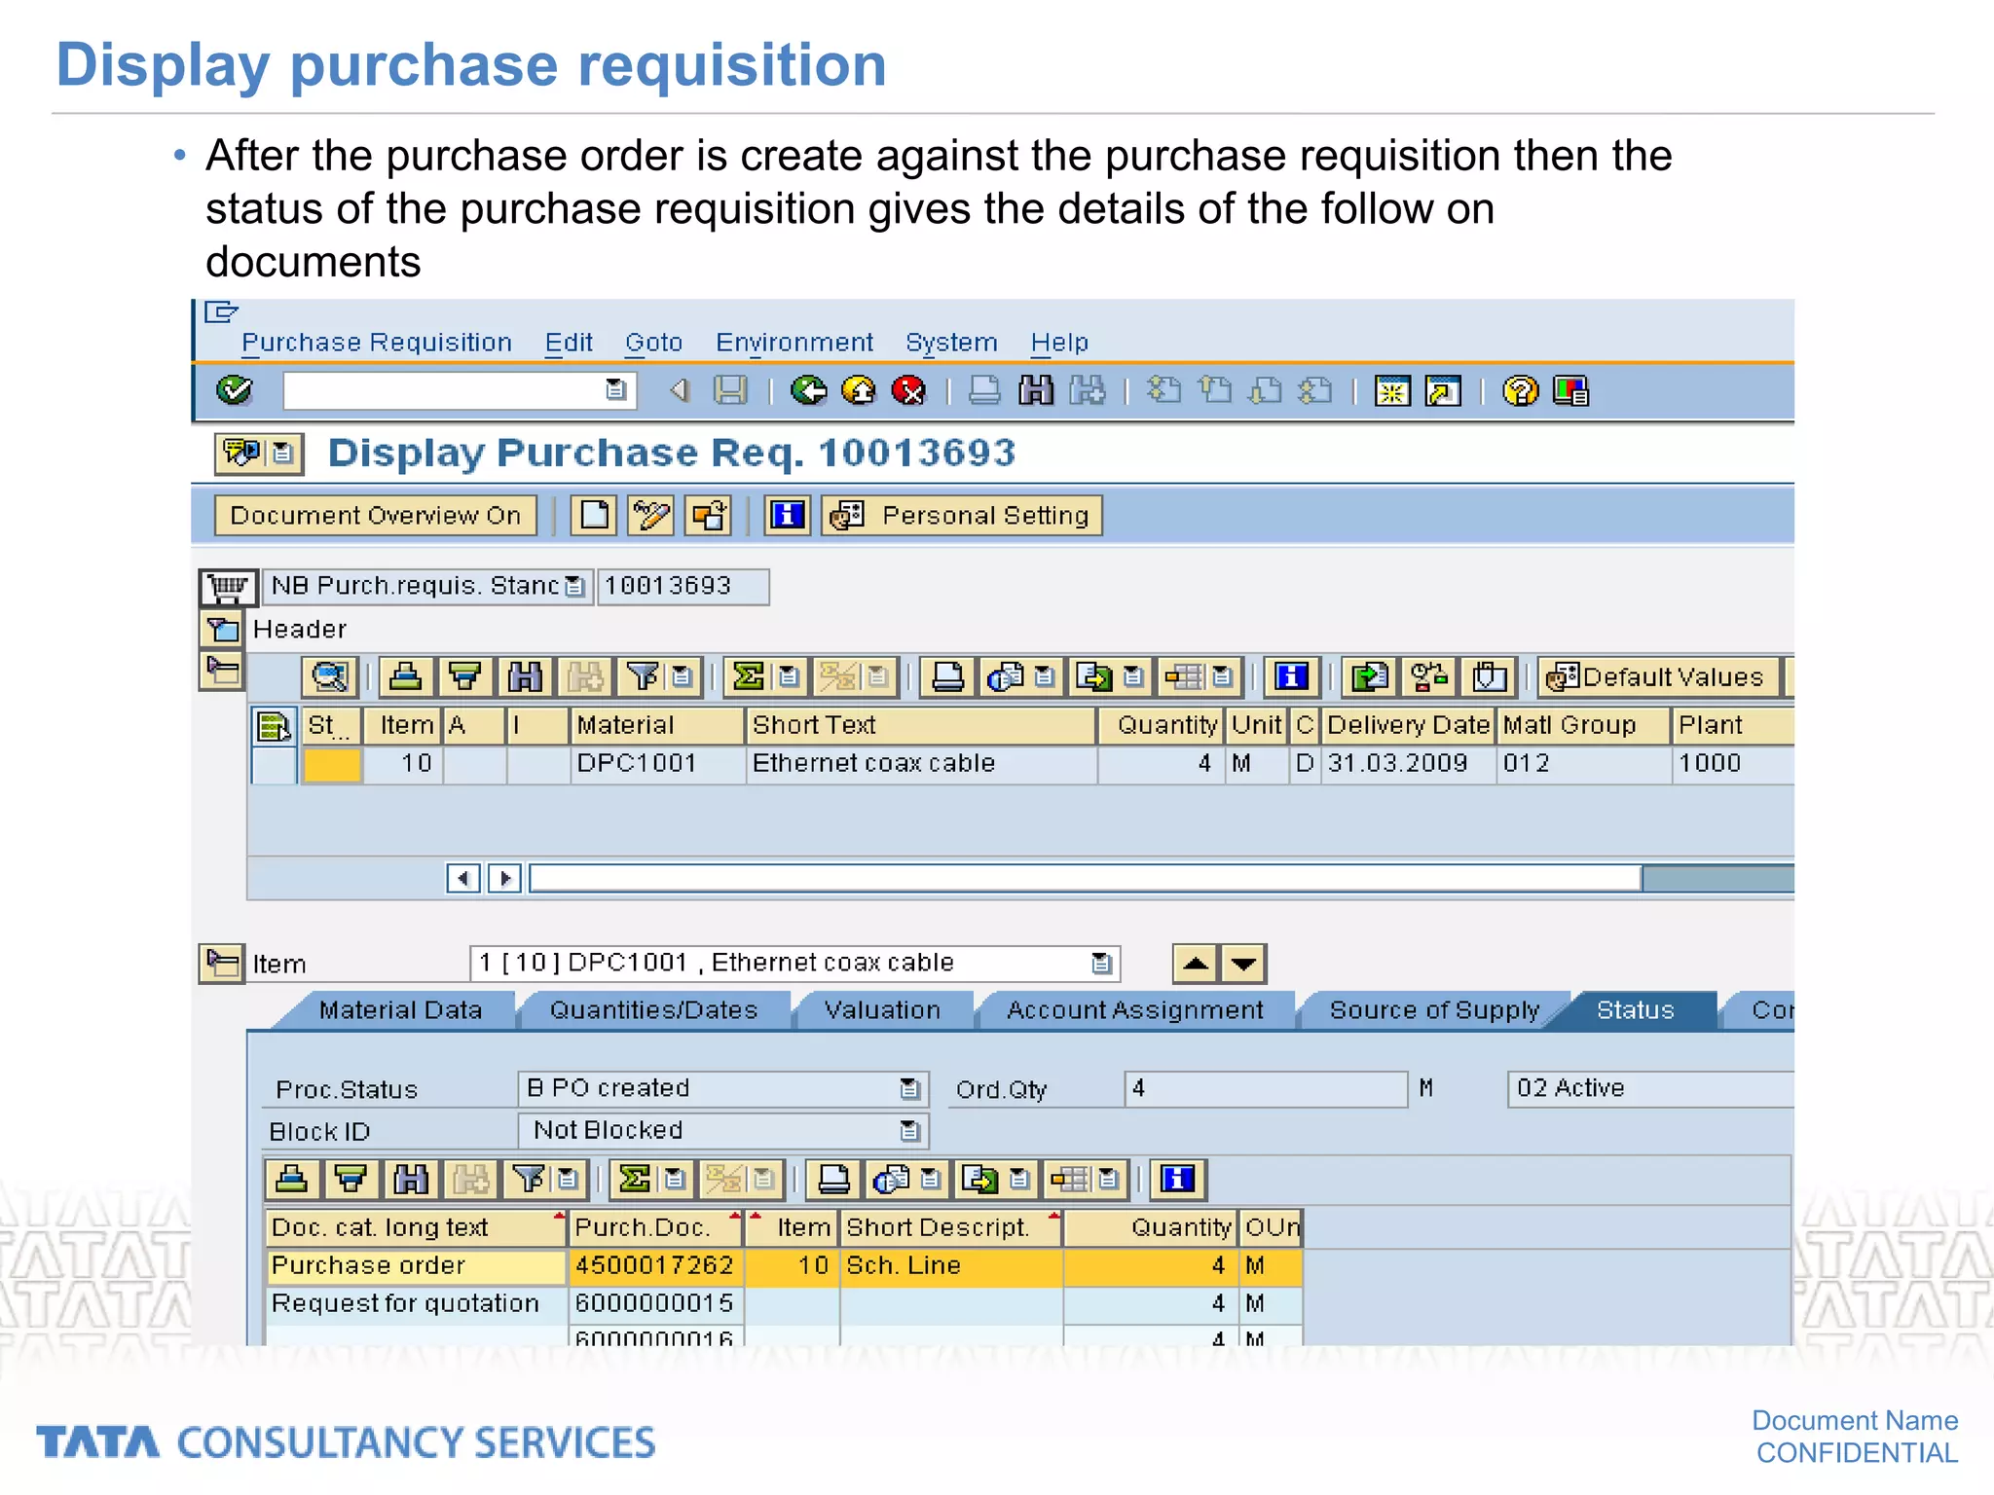Click the next item down arrow button
This screenshot has width=1994, height=1495.
pos(1242,964)
